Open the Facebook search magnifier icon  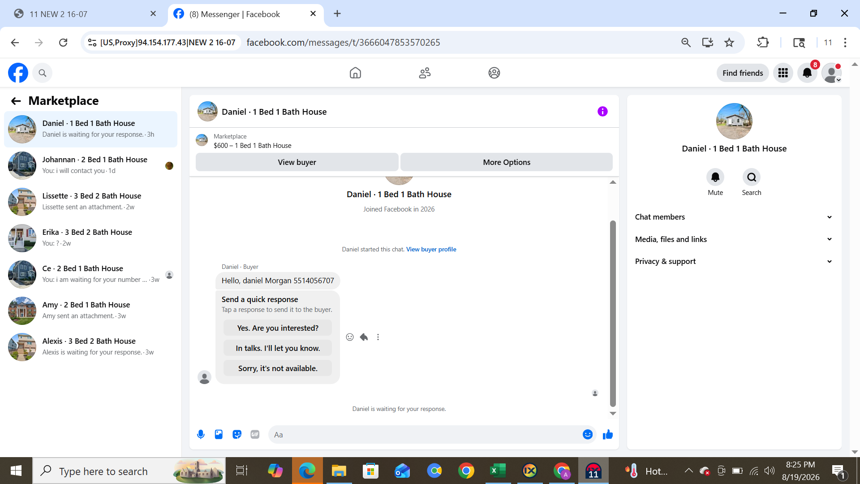tap(43, 73)
